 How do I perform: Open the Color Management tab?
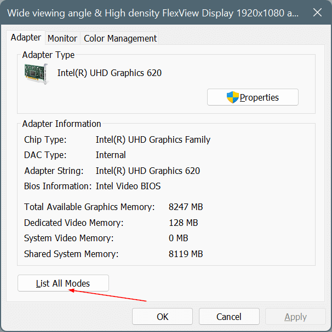coord(120,38)
